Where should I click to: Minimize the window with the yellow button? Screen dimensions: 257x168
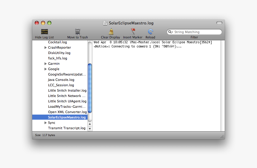(x=43, y=23)
